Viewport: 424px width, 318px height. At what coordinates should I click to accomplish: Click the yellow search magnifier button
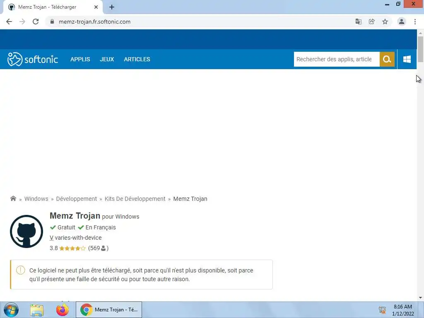pos(387,59)
